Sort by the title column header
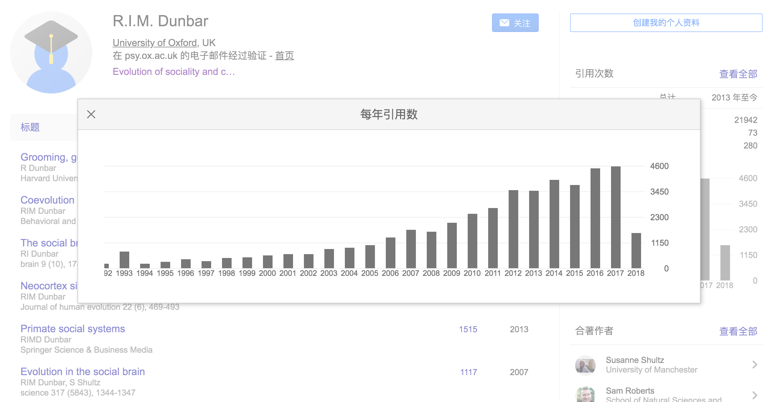This screenshot has height=402, width=778. point(30,127)
